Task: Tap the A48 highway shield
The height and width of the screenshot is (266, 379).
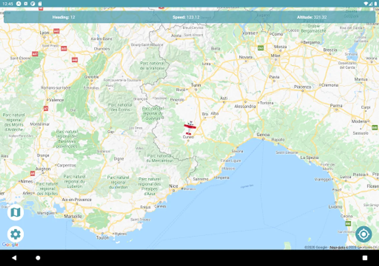Action: click(75, 60)
